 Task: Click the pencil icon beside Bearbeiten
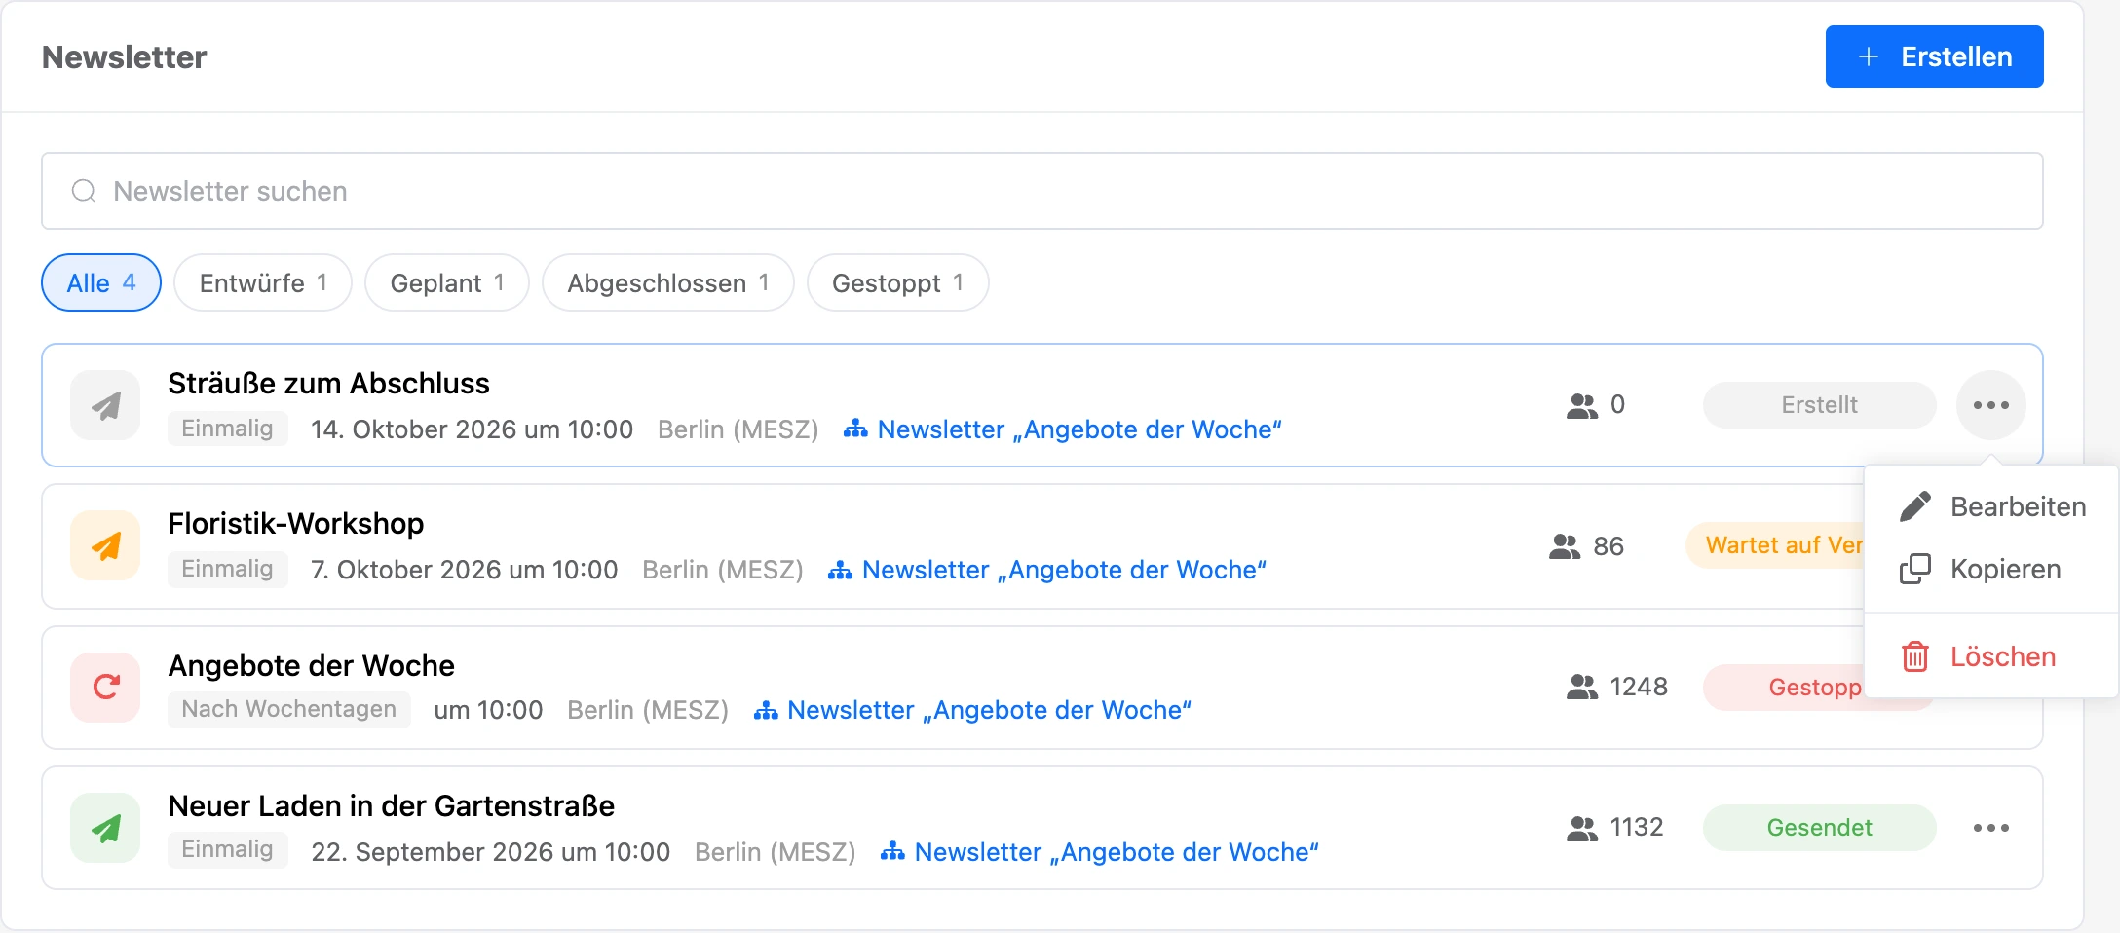coord(1915,506)
